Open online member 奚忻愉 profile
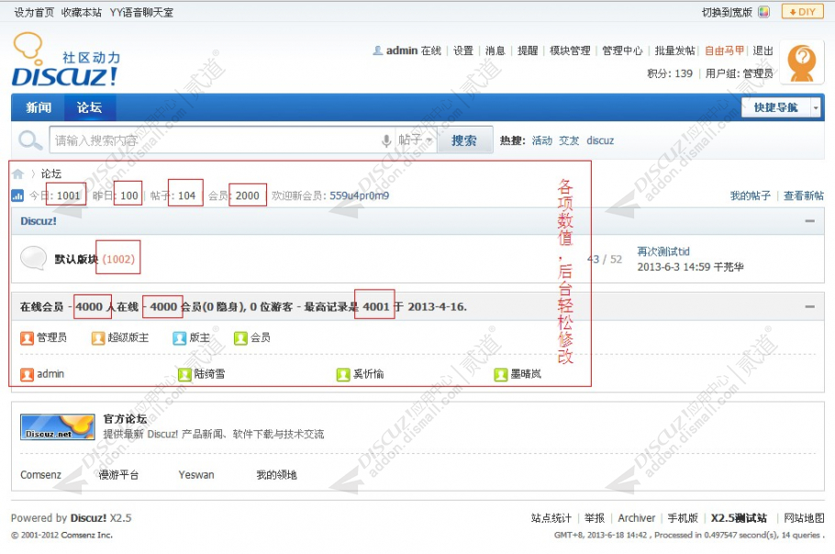835x554 pixels. (x=368, y=374)
